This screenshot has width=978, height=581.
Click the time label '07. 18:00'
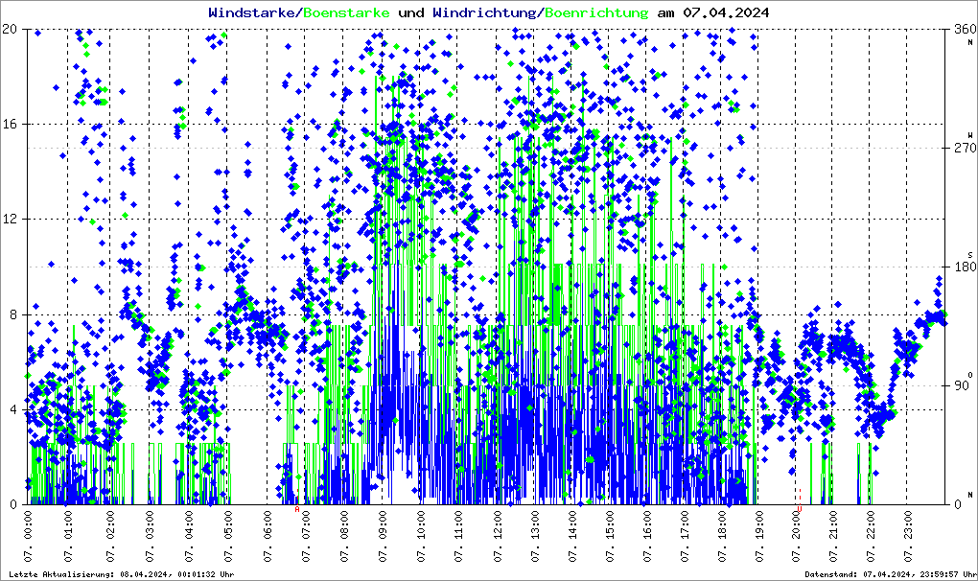coord(722,537)
